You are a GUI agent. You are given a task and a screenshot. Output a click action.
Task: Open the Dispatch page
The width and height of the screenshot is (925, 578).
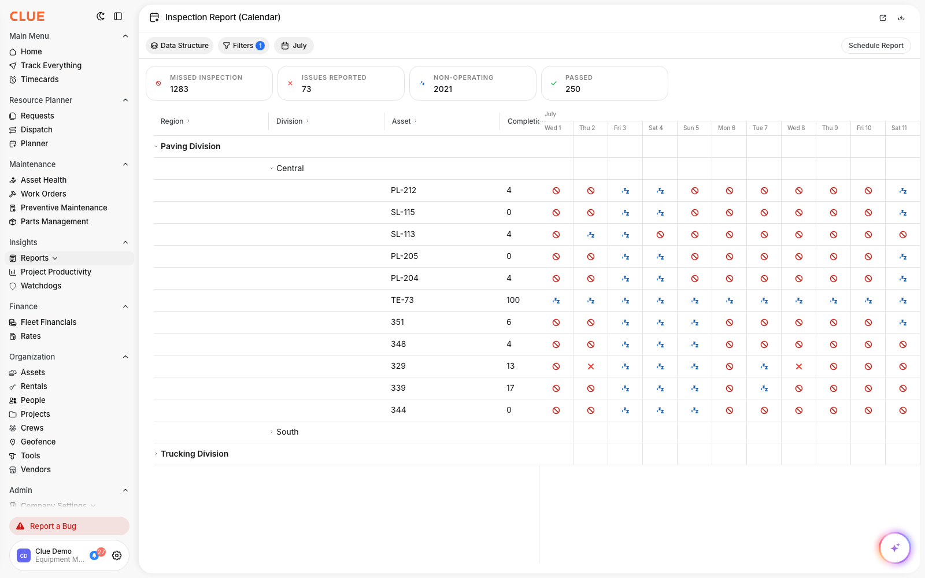point(36,130)
